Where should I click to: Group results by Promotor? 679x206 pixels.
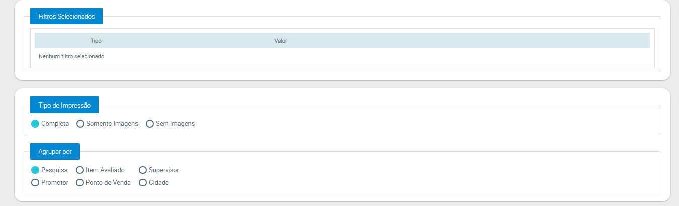35,182
